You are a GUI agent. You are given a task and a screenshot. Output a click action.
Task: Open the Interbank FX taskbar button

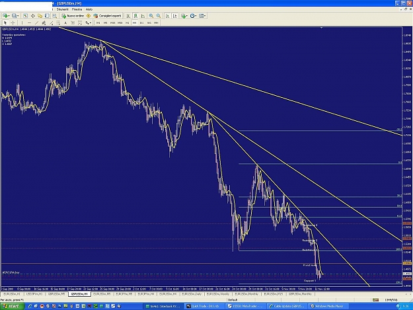(163, 306)
